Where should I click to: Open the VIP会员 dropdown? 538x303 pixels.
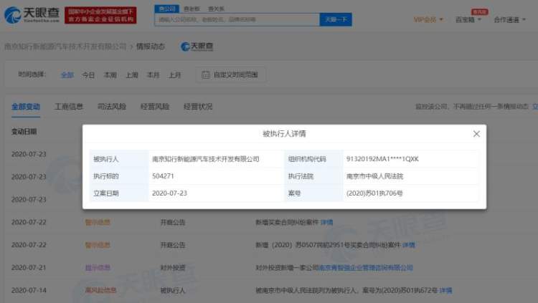pos(428,19)
